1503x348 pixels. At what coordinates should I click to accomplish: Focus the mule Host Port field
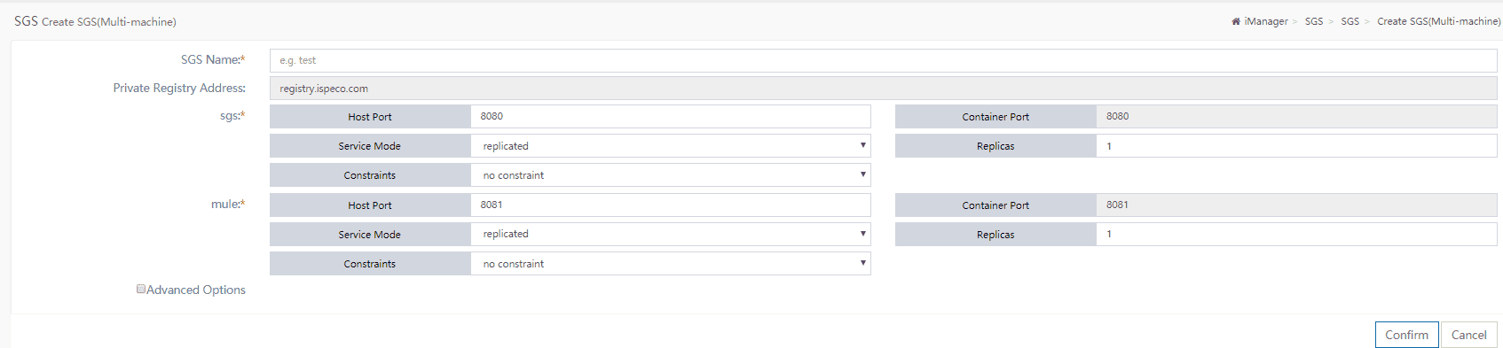pos(671,205)
